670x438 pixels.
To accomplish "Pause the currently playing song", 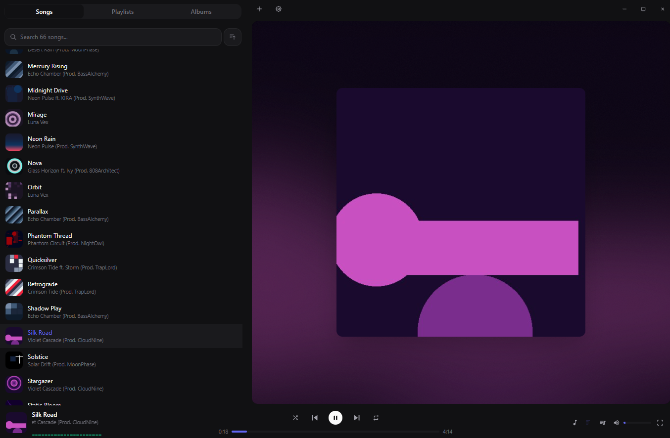I will 335,418.
